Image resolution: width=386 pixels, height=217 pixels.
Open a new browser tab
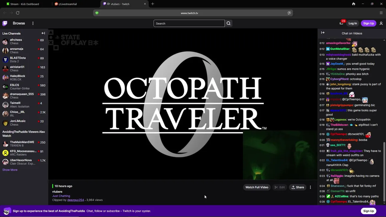153,4
